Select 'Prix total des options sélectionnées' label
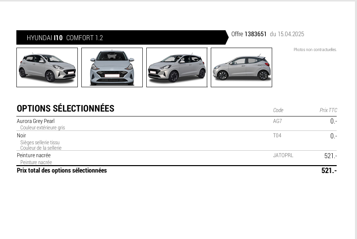The width and height of the screenshot is (357, 239). pos(61,171)
